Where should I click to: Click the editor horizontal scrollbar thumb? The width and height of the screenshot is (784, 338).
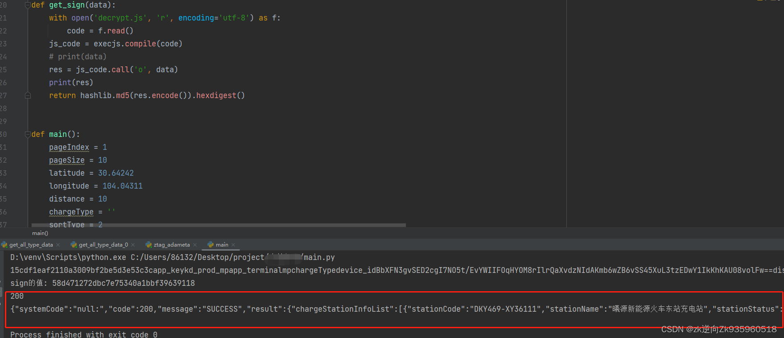[x=219, y=225]
